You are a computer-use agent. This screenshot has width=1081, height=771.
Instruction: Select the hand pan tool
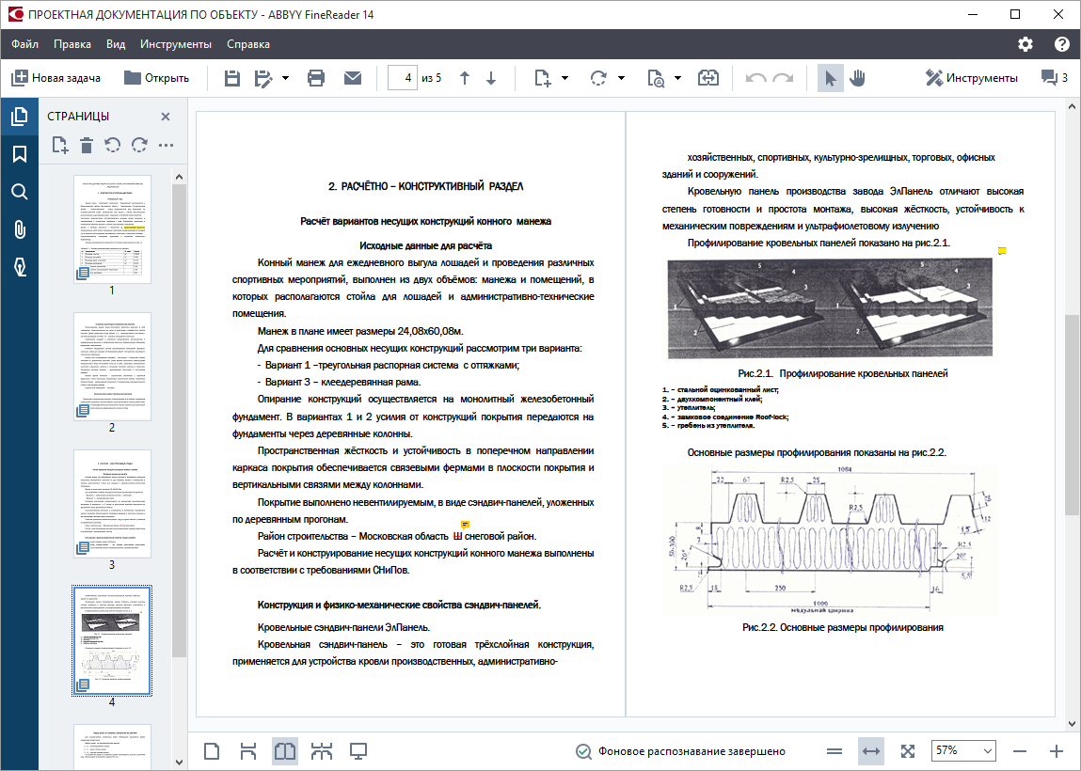[857, 78]
